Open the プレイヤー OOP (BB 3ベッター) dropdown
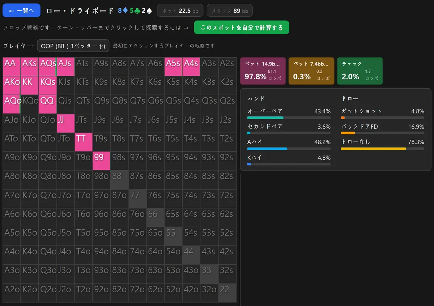434x306 pixels. [x=73, y=46]
